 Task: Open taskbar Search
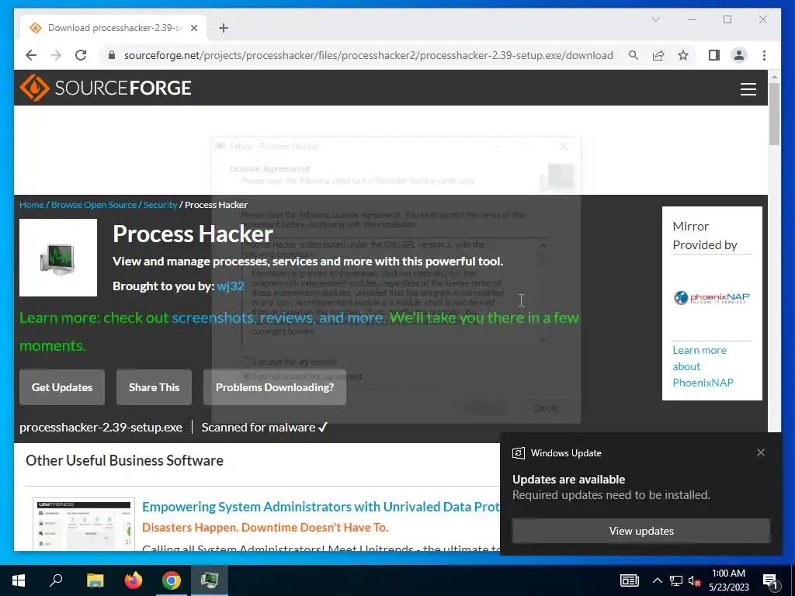click(56, 580)
